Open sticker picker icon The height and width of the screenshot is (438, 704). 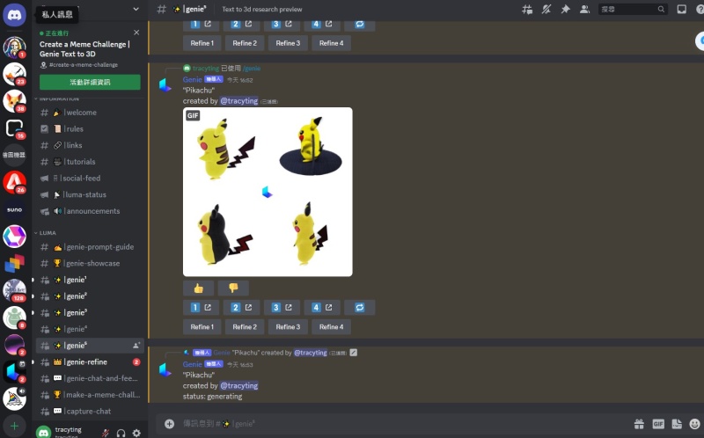(x=677, y=424)
